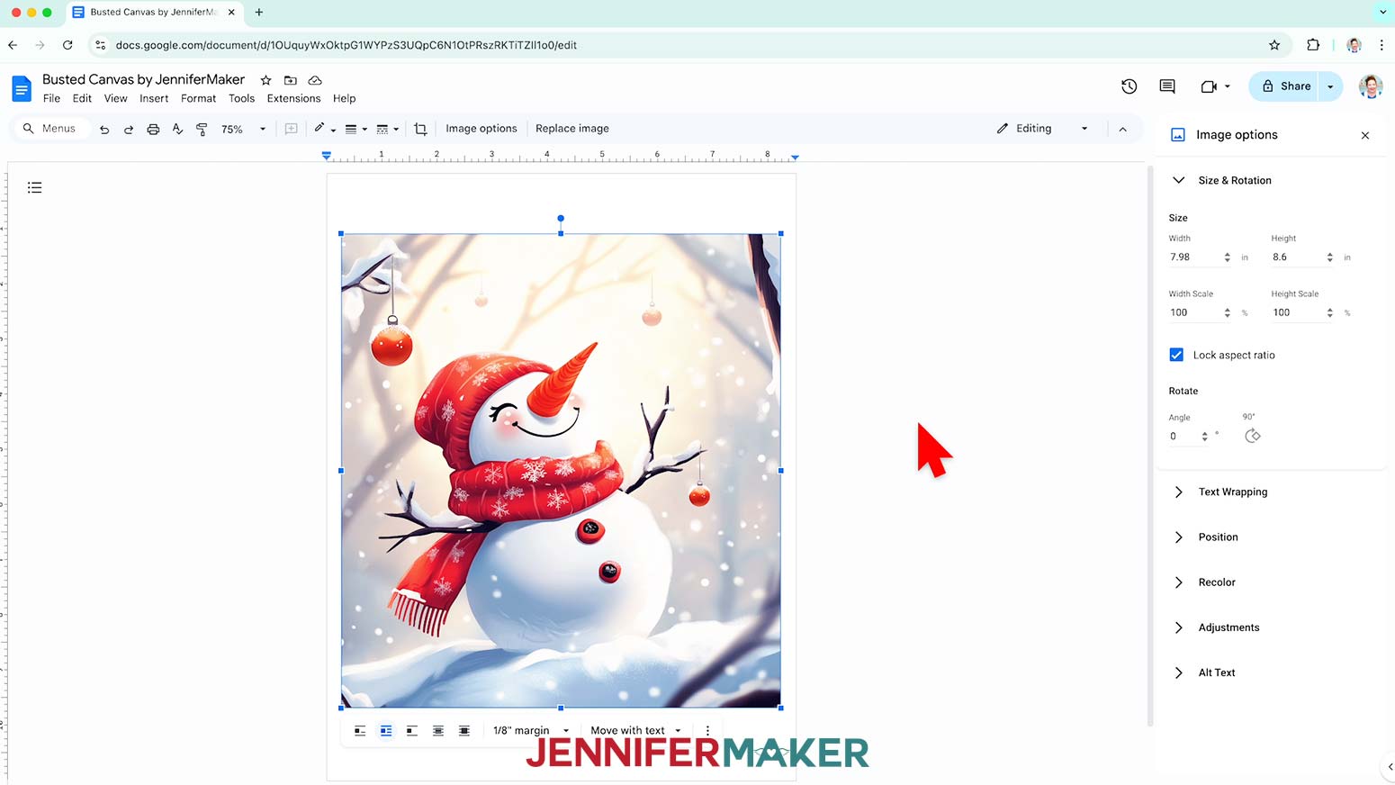Open the Share options dropdown arrow
The image size is (1395, 785).
point(1330,86)
